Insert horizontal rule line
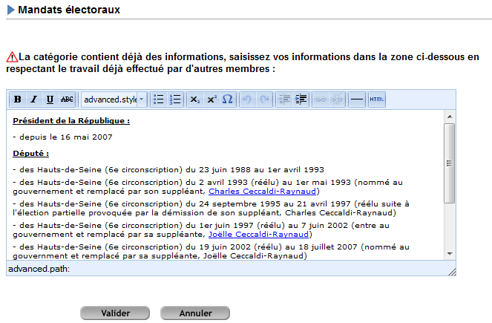Viewport: 492px width, 323px height. [x=356, y=99]
